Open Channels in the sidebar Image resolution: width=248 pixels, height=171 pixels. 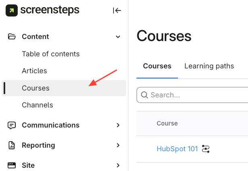coord(37,105)
